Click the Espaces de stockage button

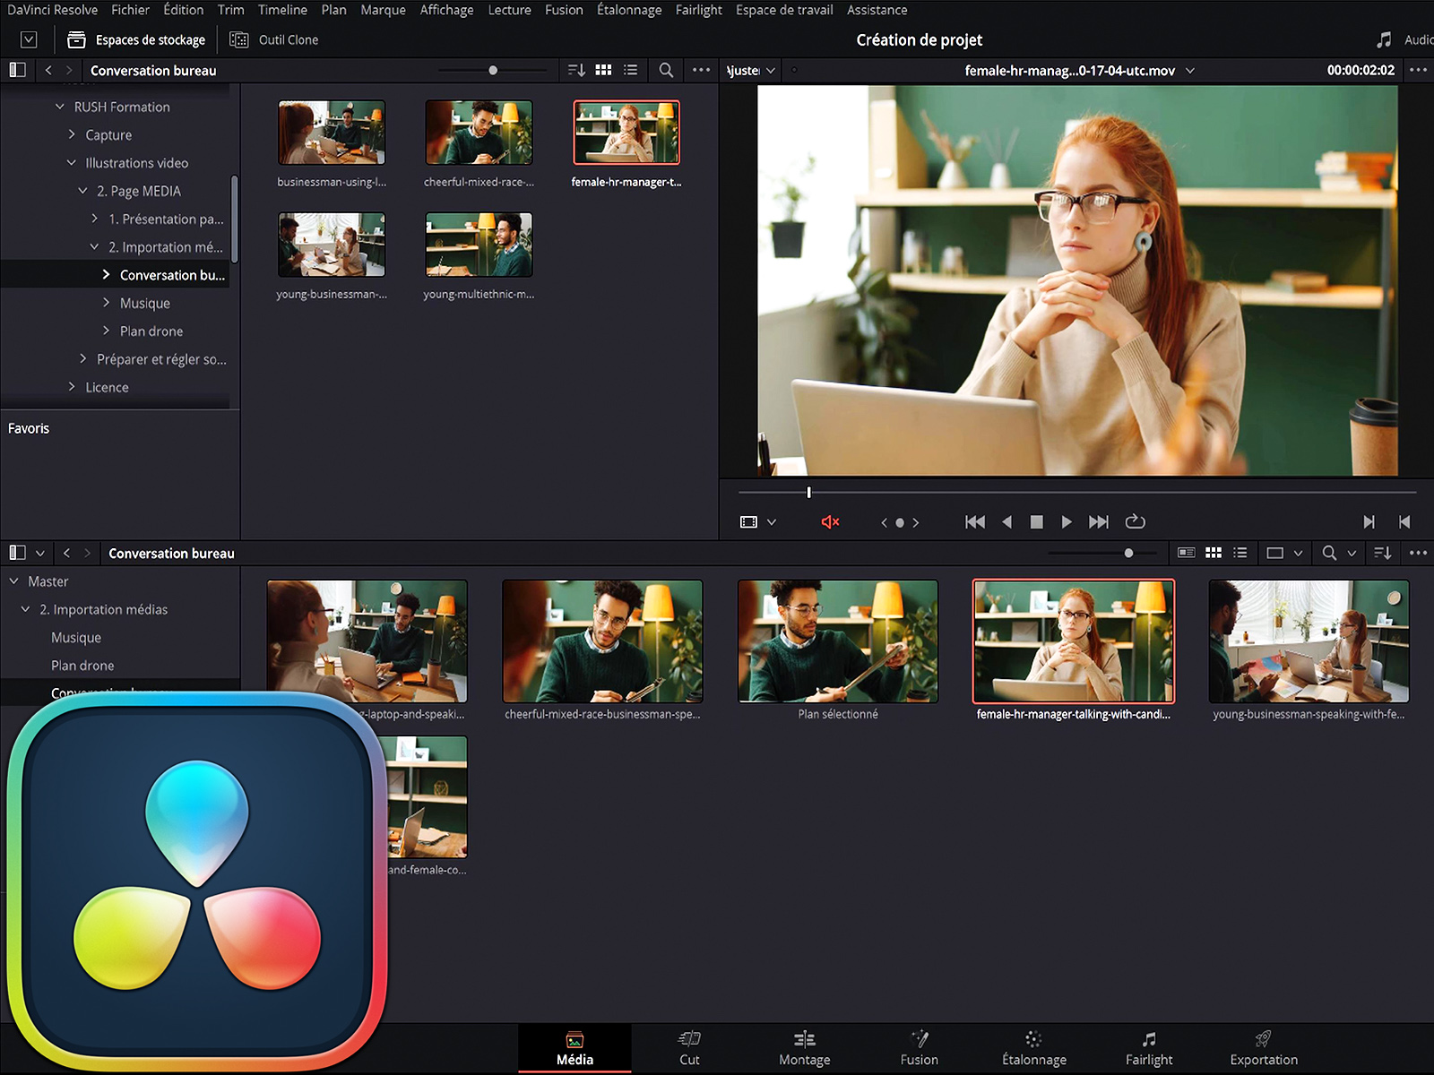[x=137, y=39]
